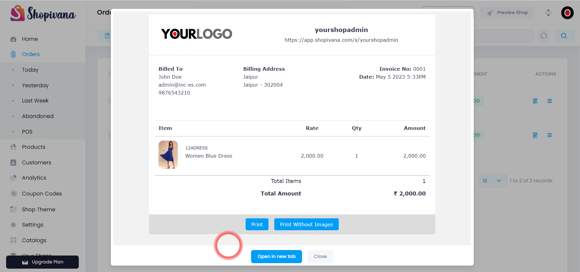
Task: Click Women Blue Dress item name
Action: coord(209,156)
